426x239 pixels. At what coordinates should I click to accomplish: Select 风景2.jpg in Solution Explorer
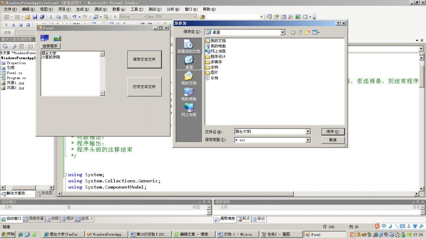point(13,88)
